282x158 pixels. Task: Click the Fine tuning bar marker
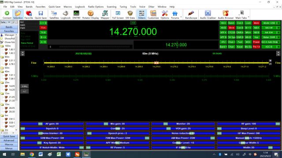(x=156, y=63)
